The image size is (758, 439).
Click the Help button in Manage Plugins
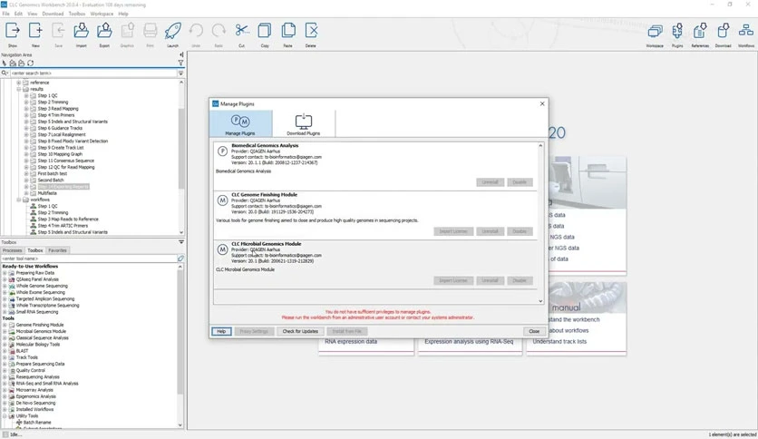tap(221, 331)
